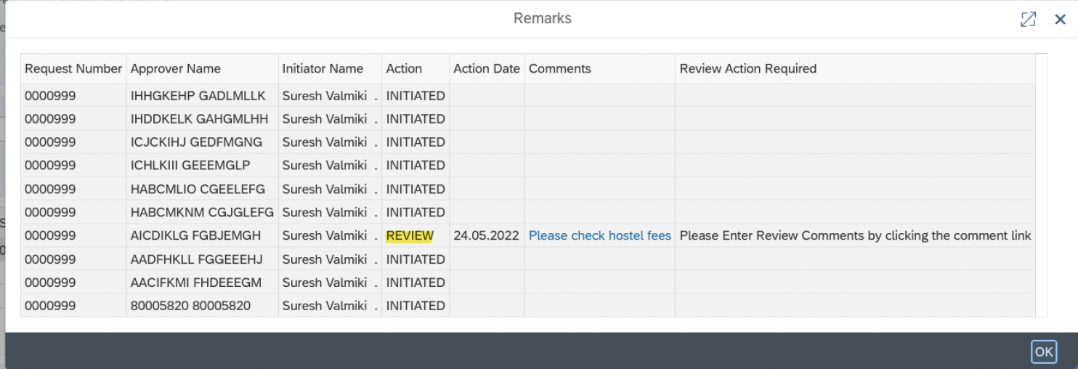Select approver AADFHKLL FGGEEEHJ cell
This screenshot has width=1078, height=369.
[x=196, y=259]
